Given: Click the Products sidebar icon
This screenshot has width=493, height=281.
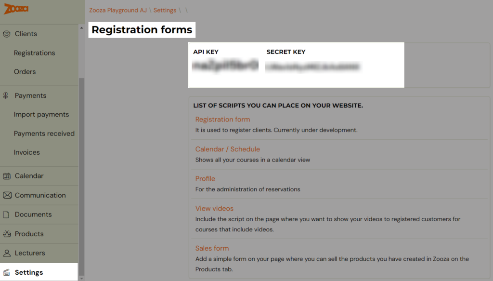Looking at the screenshot, I should point(7,233).
